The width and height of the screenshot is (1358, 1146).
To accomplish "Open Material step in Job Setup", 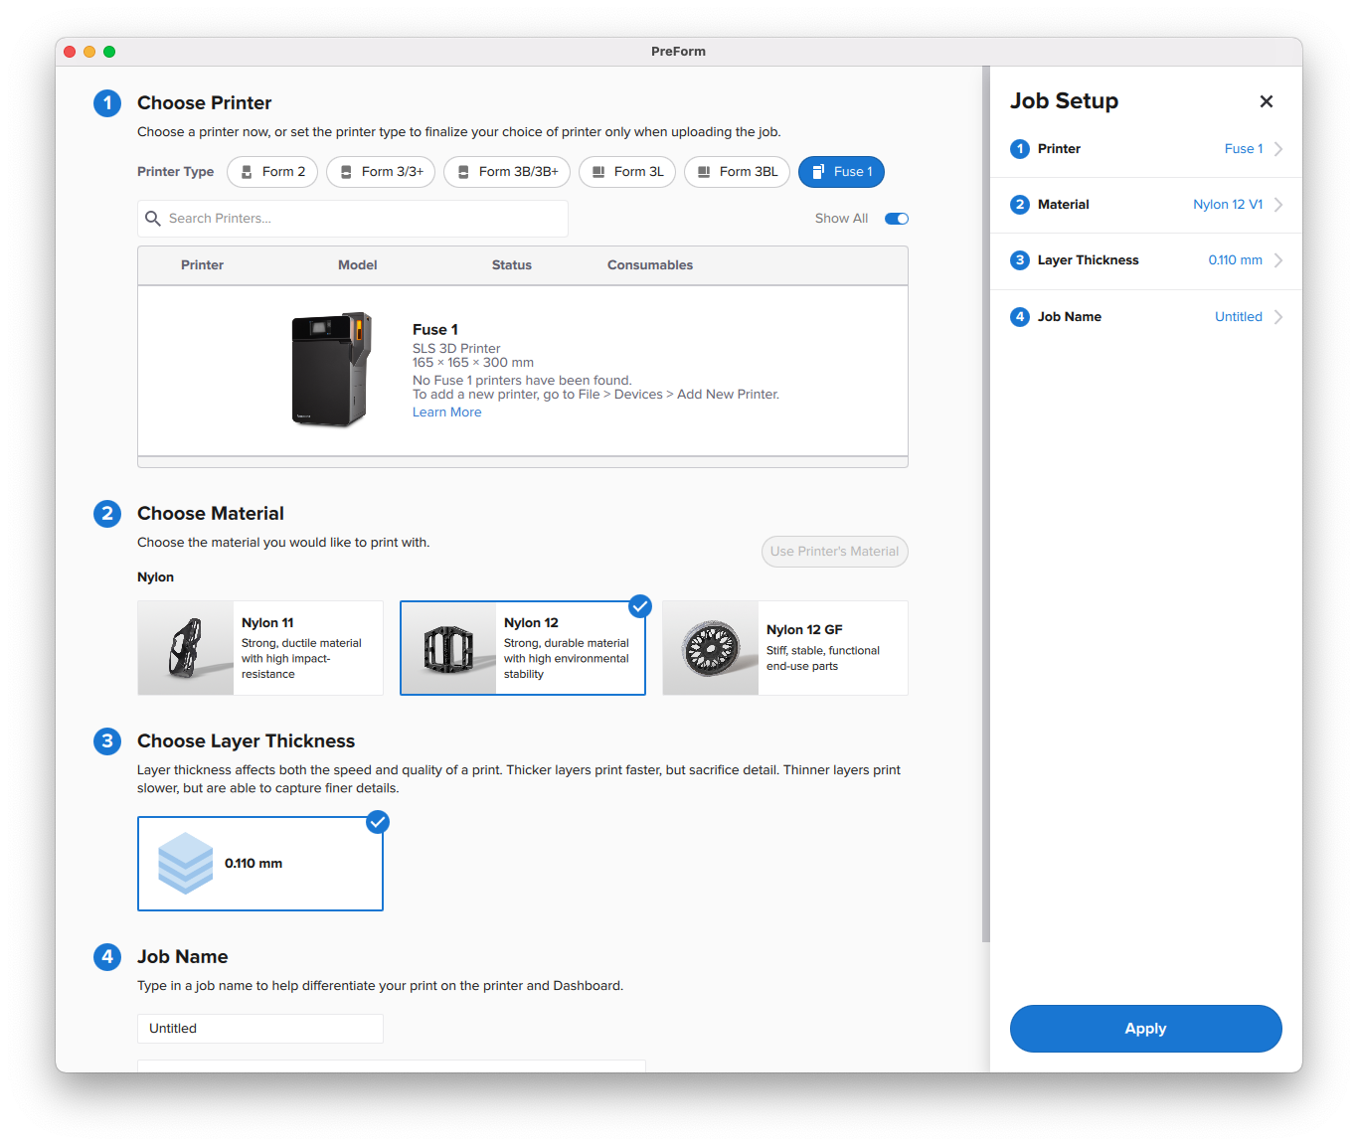I will tap(1146, 205).
